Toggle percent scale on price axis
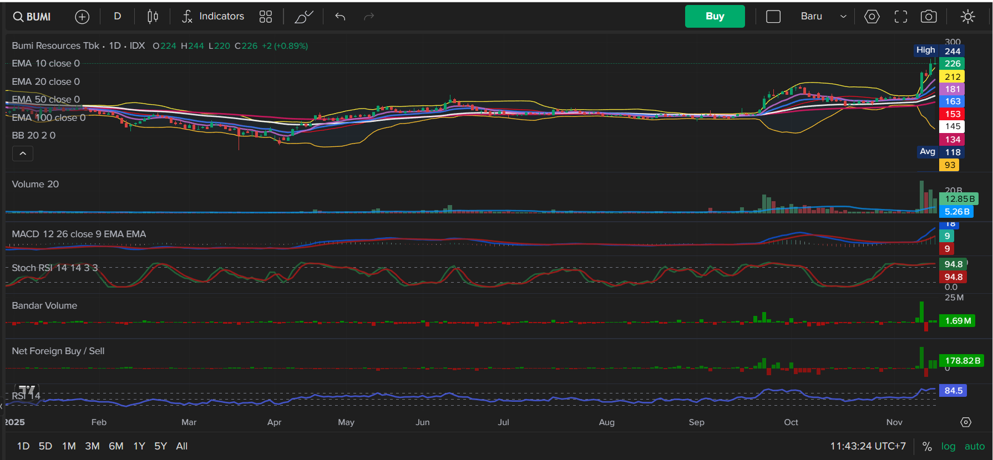The width and height of the screenshot is (993, 460). click(927, 446)
